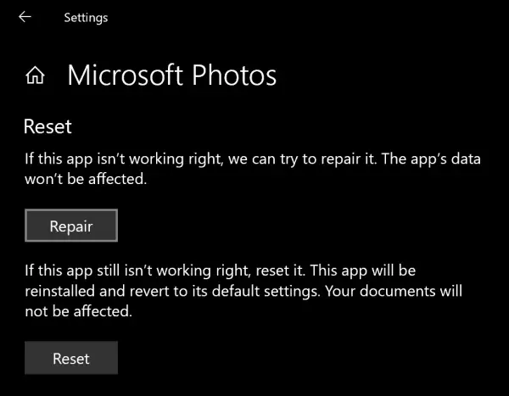Click the phrase 'This app will be'

[363, 271]
